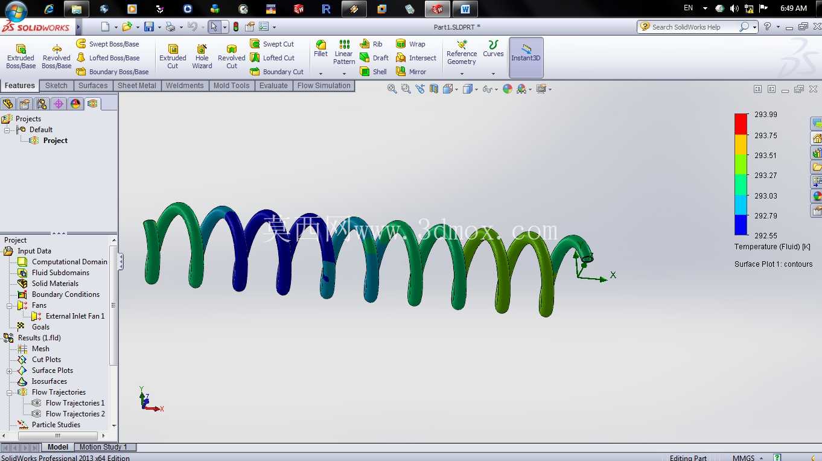The height and width of the screenshot is (461, 822).
Task: Open the Save button dropdown arrow
Action: (160, 27)
